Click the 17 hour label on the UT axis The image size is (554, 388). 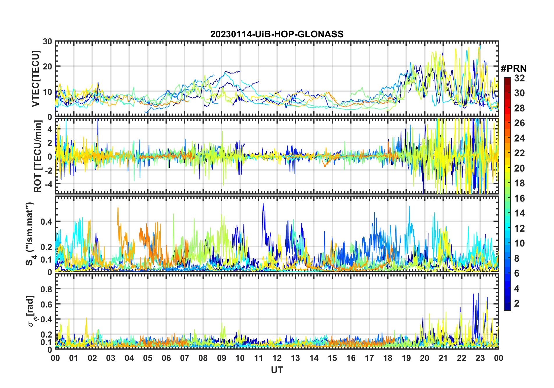point(369,358)
